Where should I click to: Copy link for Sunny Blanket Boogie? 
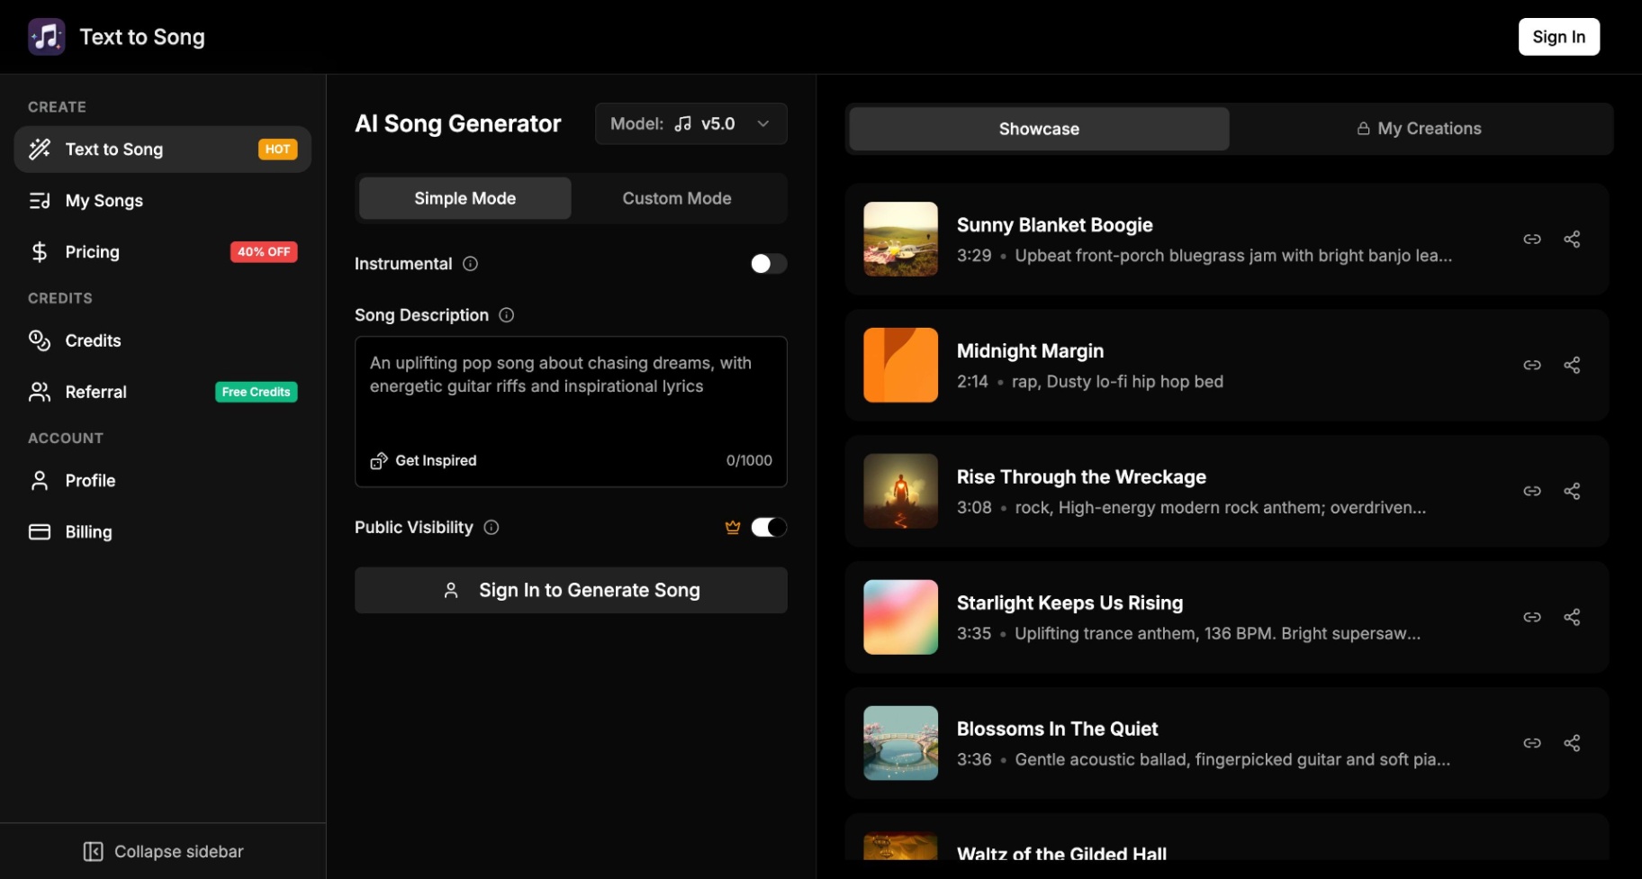1533,239
